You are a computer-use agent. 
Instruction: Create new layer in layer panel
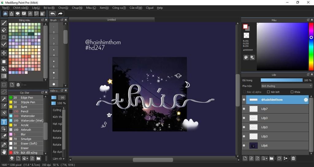tap(245, 158)
